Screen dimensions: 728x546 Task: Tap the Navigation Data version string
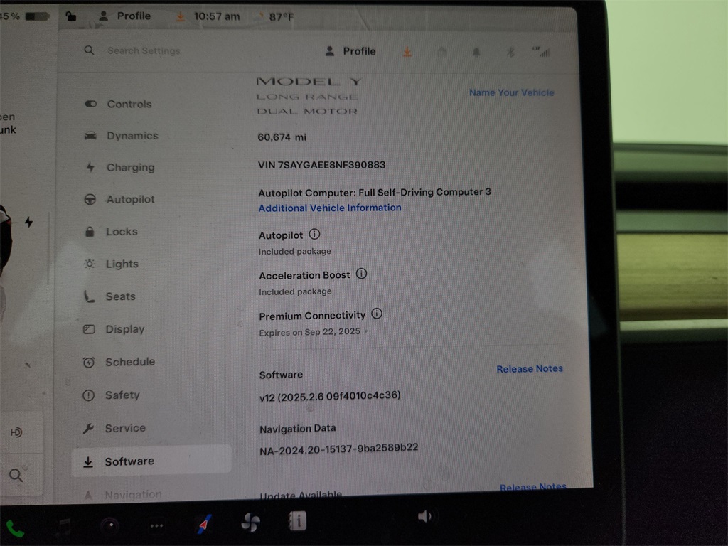click(x=339, y=449)
